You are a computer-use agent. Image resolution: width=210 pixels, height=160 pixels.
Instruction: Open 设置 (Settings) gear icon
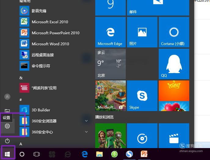pyautogui.click(x=7, y=126)
